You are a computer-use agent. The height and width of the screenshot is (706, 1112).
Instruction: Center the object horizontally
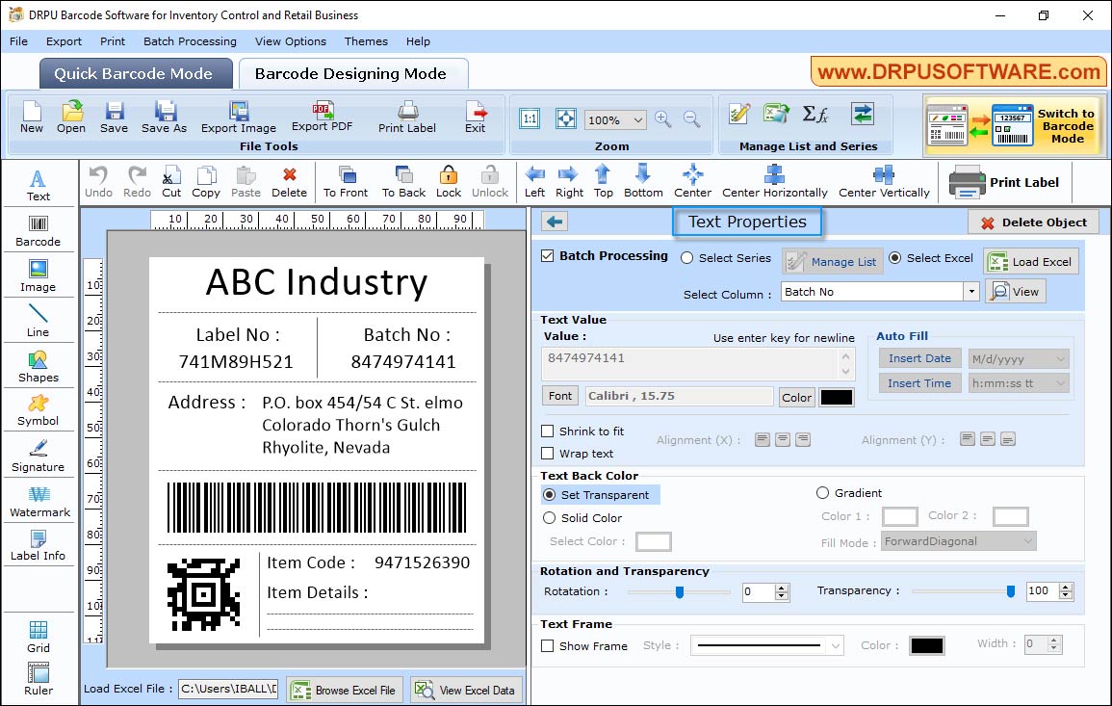point(775,181)
